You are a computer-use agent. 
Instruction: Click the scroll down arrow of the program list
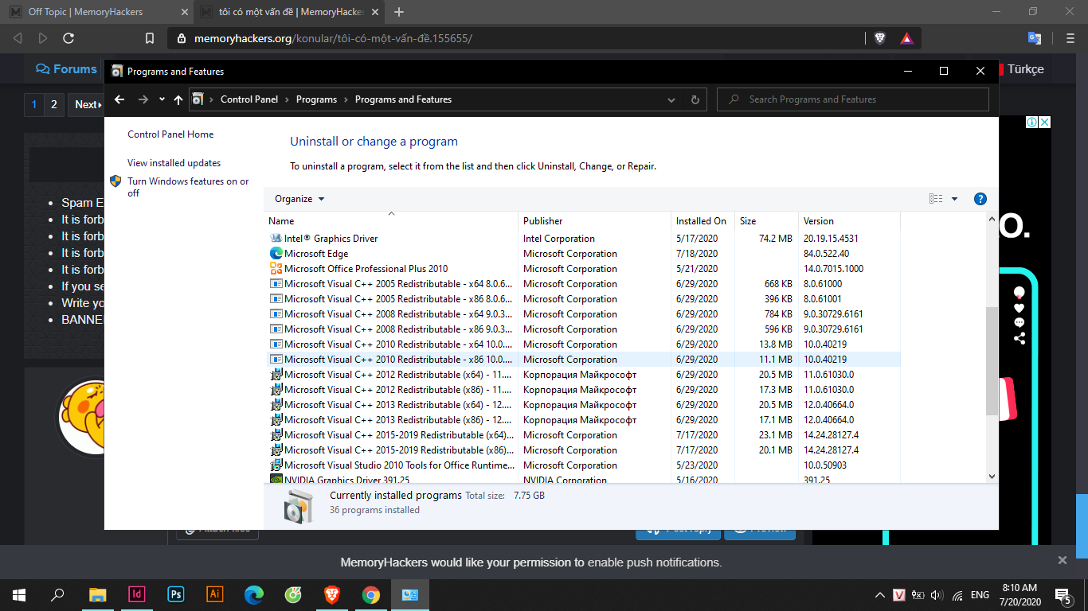(992, 476)
